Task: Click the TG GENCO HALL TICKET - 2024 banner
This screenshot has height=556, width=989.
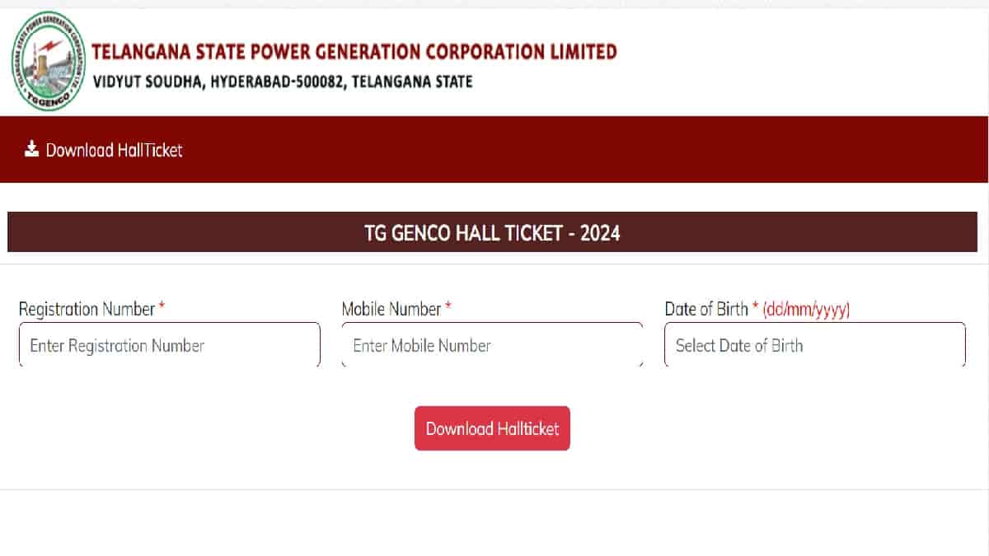Action: pyautogui.click(x=492, y=233)
